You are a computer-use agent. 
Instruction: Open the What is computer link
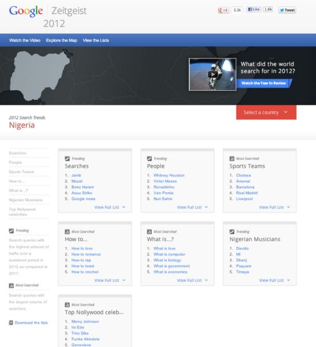pyautogui.click(x=170, y=254)
